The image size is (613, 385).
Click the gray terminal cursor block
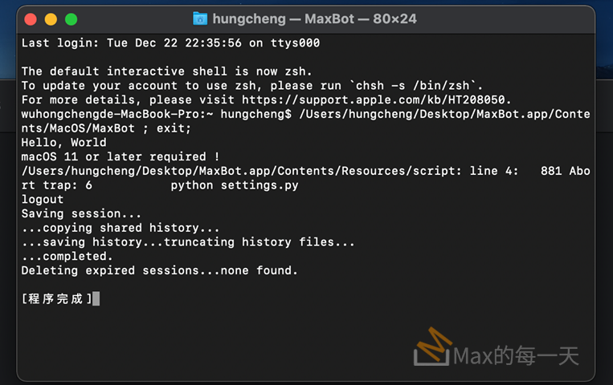tap(96, 299)
